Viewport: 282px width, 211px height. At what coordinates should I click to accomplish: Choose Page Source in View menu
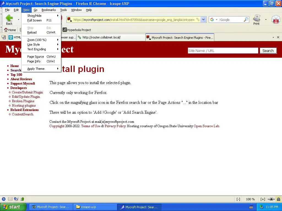click(41, 57)
